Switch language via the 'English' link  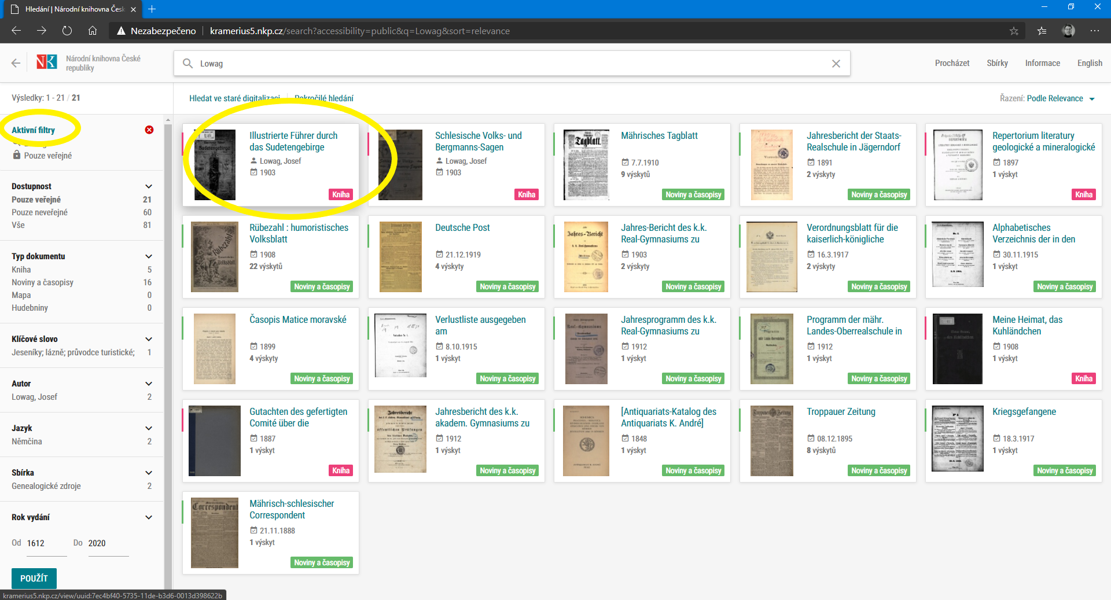click(1089, 63)
